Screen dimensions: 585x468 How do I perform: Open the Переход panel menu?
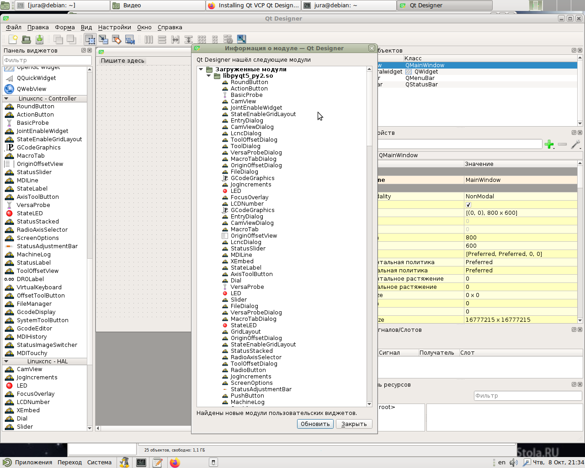(x=69, y=463)
